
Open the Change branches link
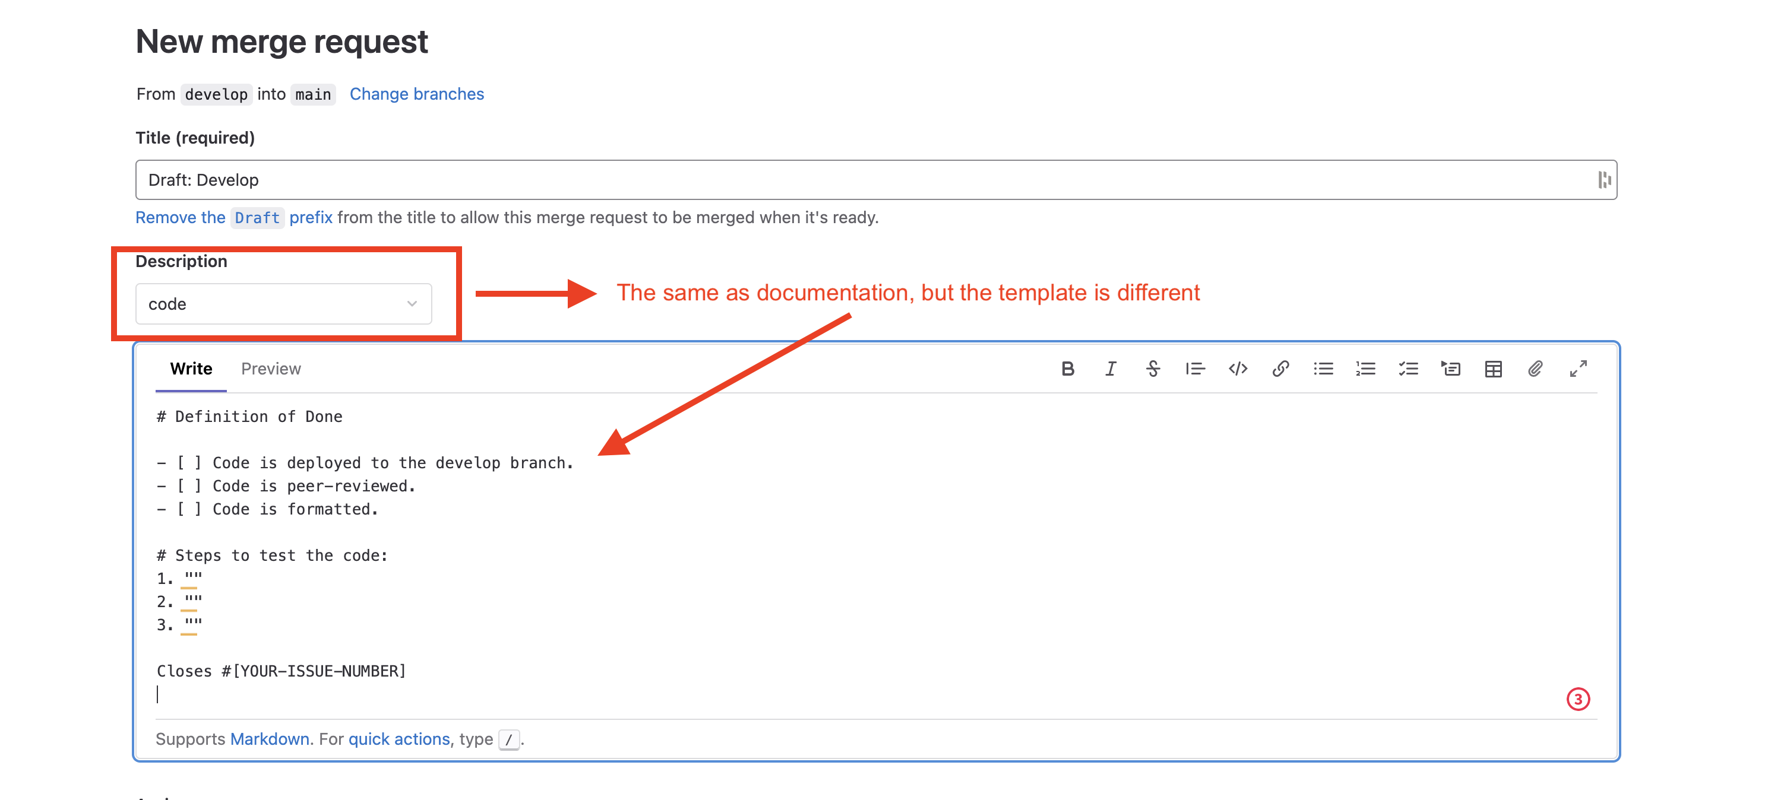[x=416, y=94]
